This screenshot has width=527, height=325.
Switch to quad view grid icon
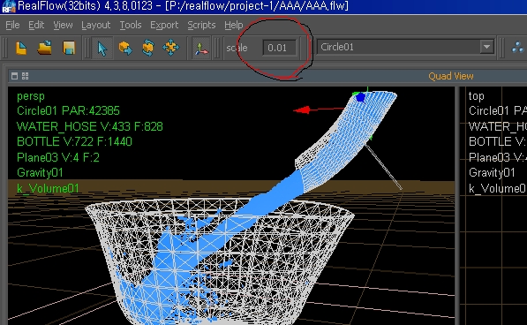pos(26,76)
